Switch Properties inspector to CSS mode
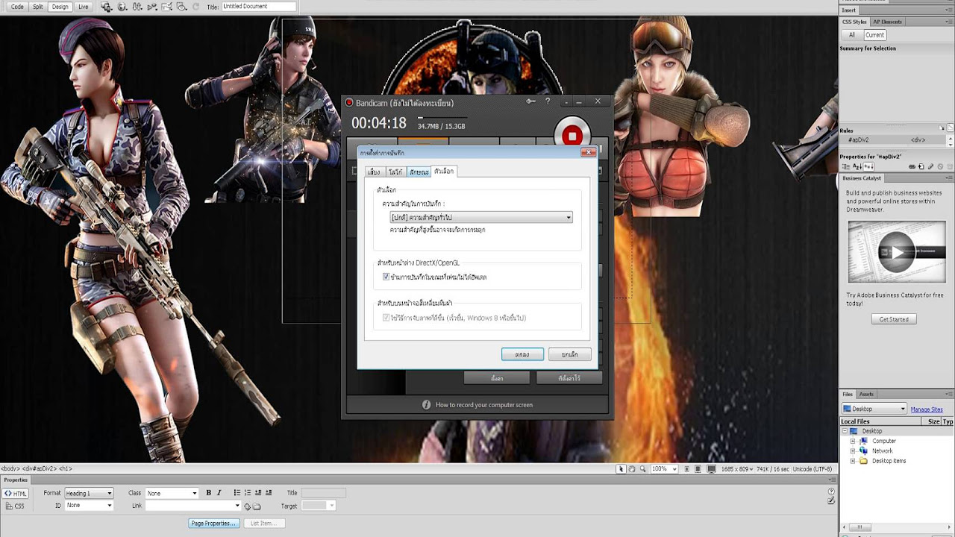955x537 pixels. pyautogui.click(x=16, y=506)
